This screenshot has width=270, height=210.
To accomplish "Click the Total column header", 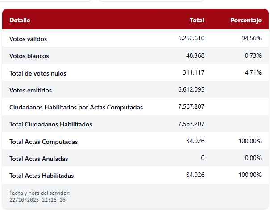I will [x=197, y=20].
